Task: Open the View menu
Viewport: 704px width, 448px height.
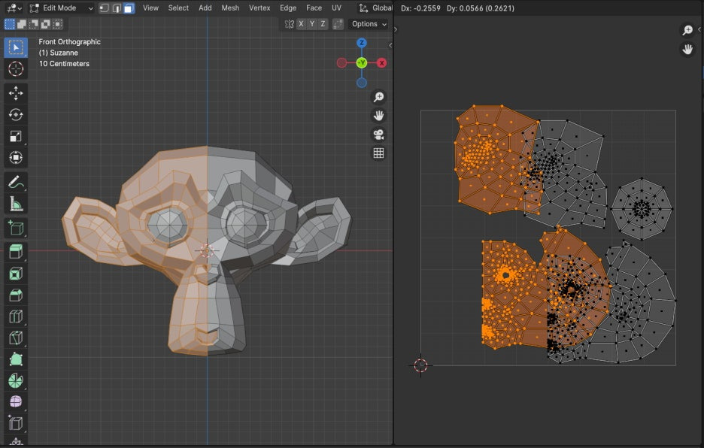Action: [150, 8]
